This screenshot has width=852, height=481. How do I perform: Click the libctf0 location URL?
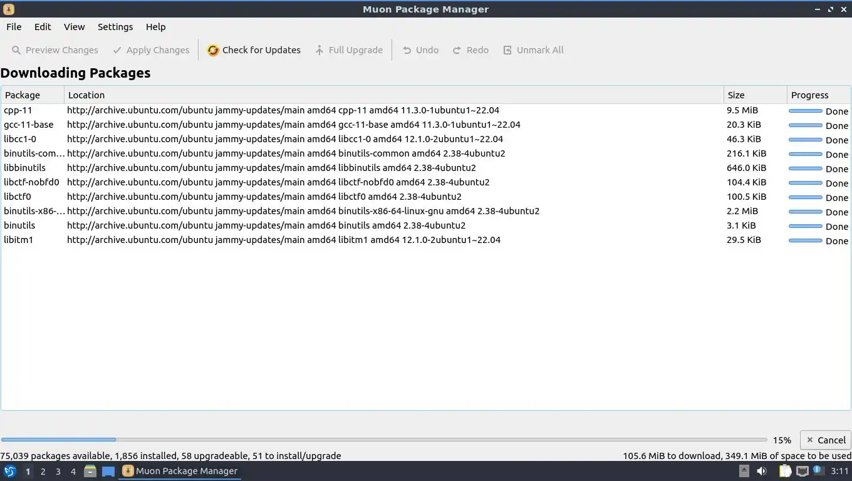coord(264,197)
